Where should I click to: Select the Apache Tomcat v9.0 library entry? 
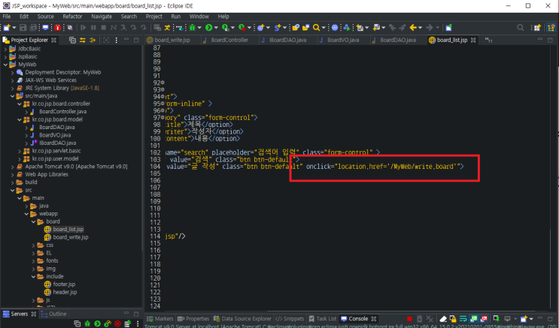[x=76, y=167]
